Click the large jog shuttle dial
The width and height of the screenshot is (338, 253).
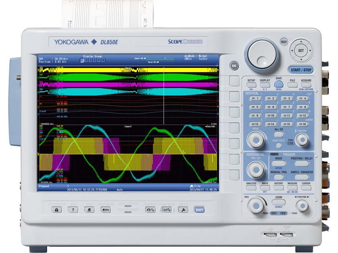262,54
